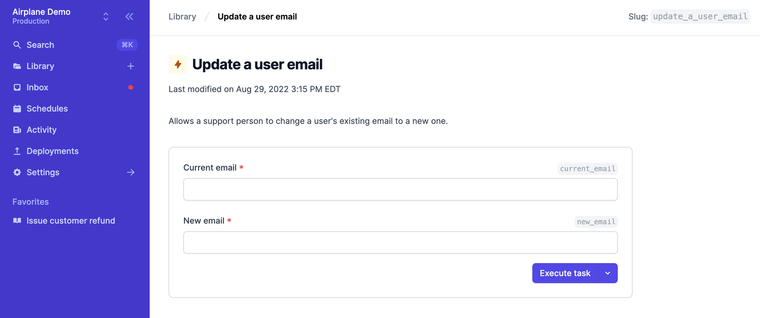760x318 pixels.
Task: Open the environment switcher arrows
Action: (106, 16)
